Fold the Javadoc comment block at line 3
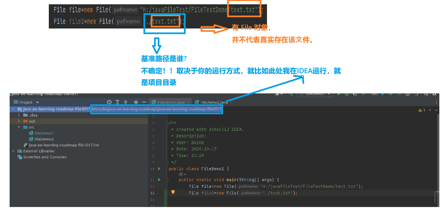 pyautogui.click(x=167, y=123)
